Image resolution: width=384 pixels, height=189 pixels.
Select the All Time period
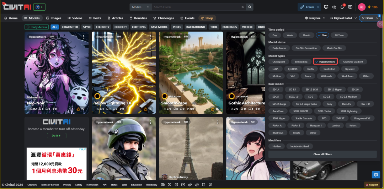(x=339, y=36)
